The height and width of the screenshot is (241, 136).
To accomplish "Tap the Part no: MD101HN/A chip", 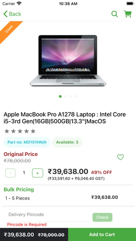I will click(x=27, y=142).
